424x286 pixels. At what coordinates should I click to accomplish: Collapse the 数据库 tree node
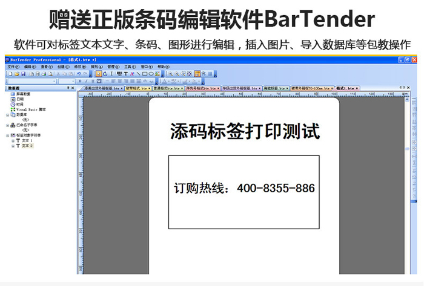tap(7, 114)
